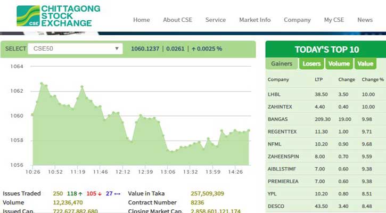
Task: Click the Volume figure 12,236,470
Action: point(68,203)
